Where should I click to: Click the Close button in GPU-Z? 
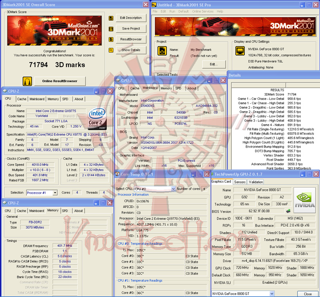point(308,294)
